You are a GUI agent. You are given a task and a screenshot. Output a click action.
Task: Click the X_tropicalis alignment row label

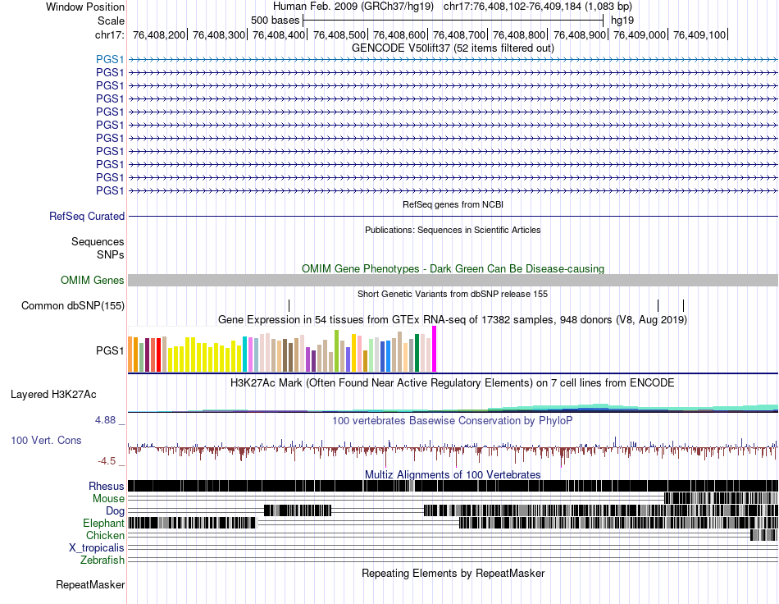[97, 548]
